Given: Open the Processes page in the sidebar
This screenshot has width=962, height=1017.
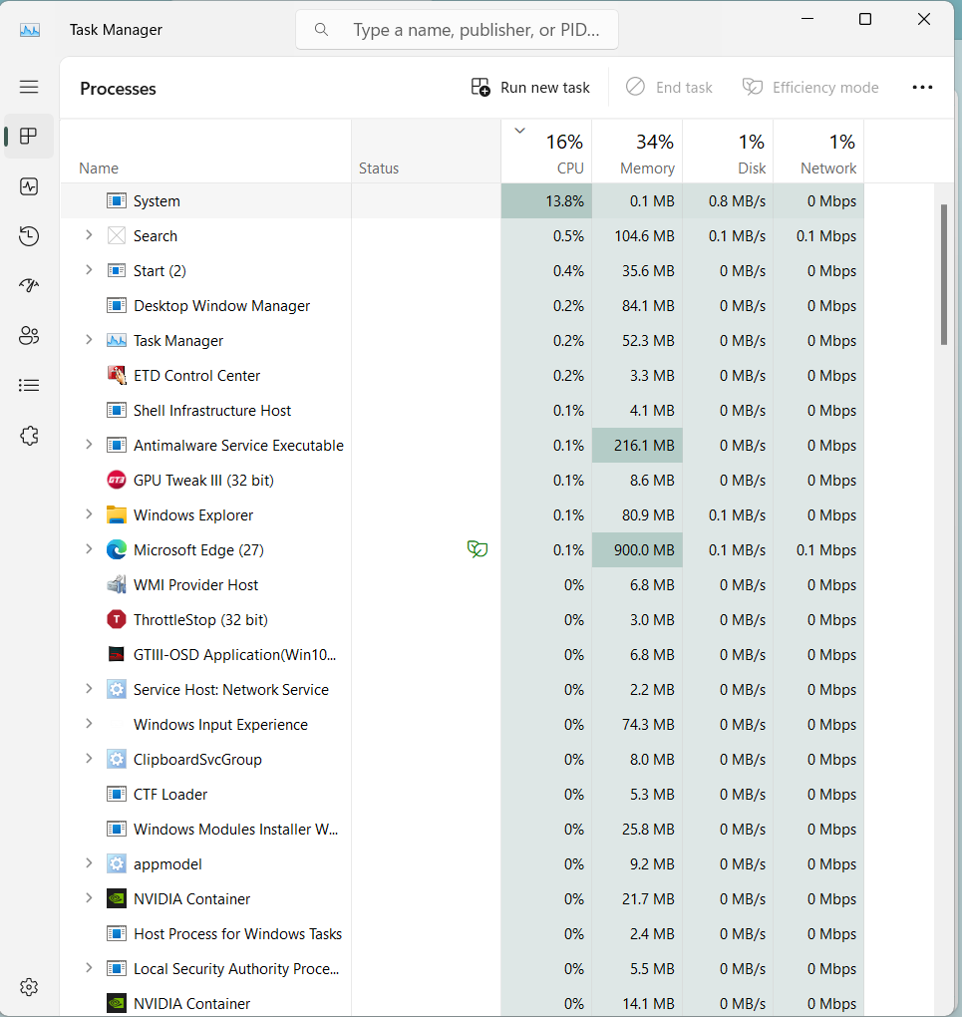Looking at the screenshot, I should pos(29,137).
